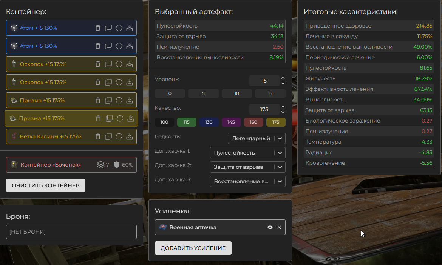Duplicate the second Атом +15 130% artifact
The height and width of the screenshot is (265, 442).
click(108, 46)
